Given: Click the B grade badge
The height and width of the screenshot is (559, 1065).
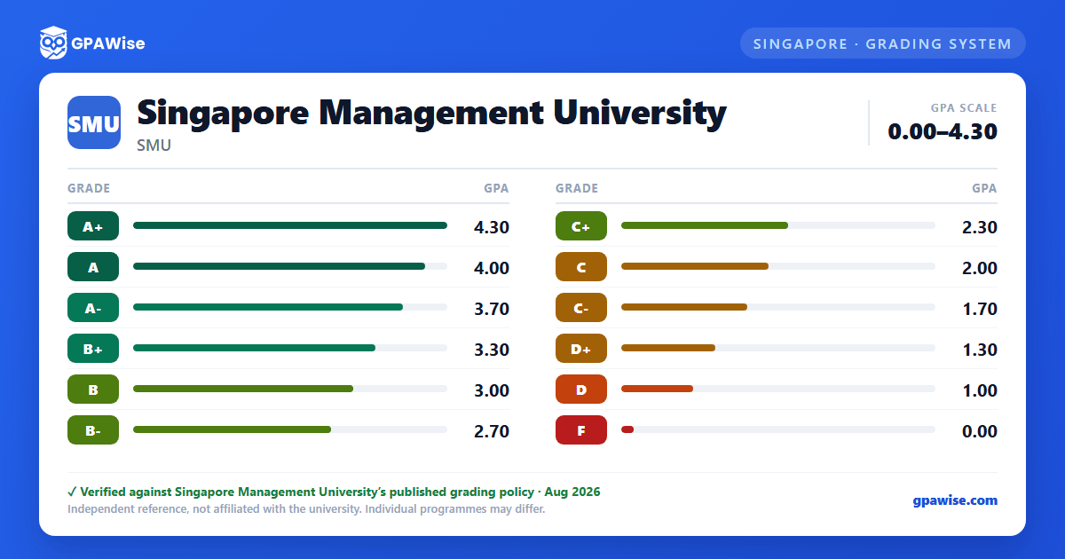Looking at the screenshot, I should tap(93, 390).
